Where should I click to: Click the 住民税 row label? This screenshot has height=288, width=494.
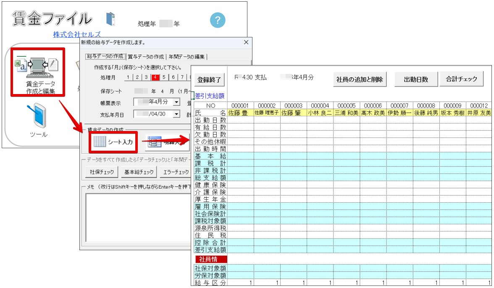coord(210,235)
